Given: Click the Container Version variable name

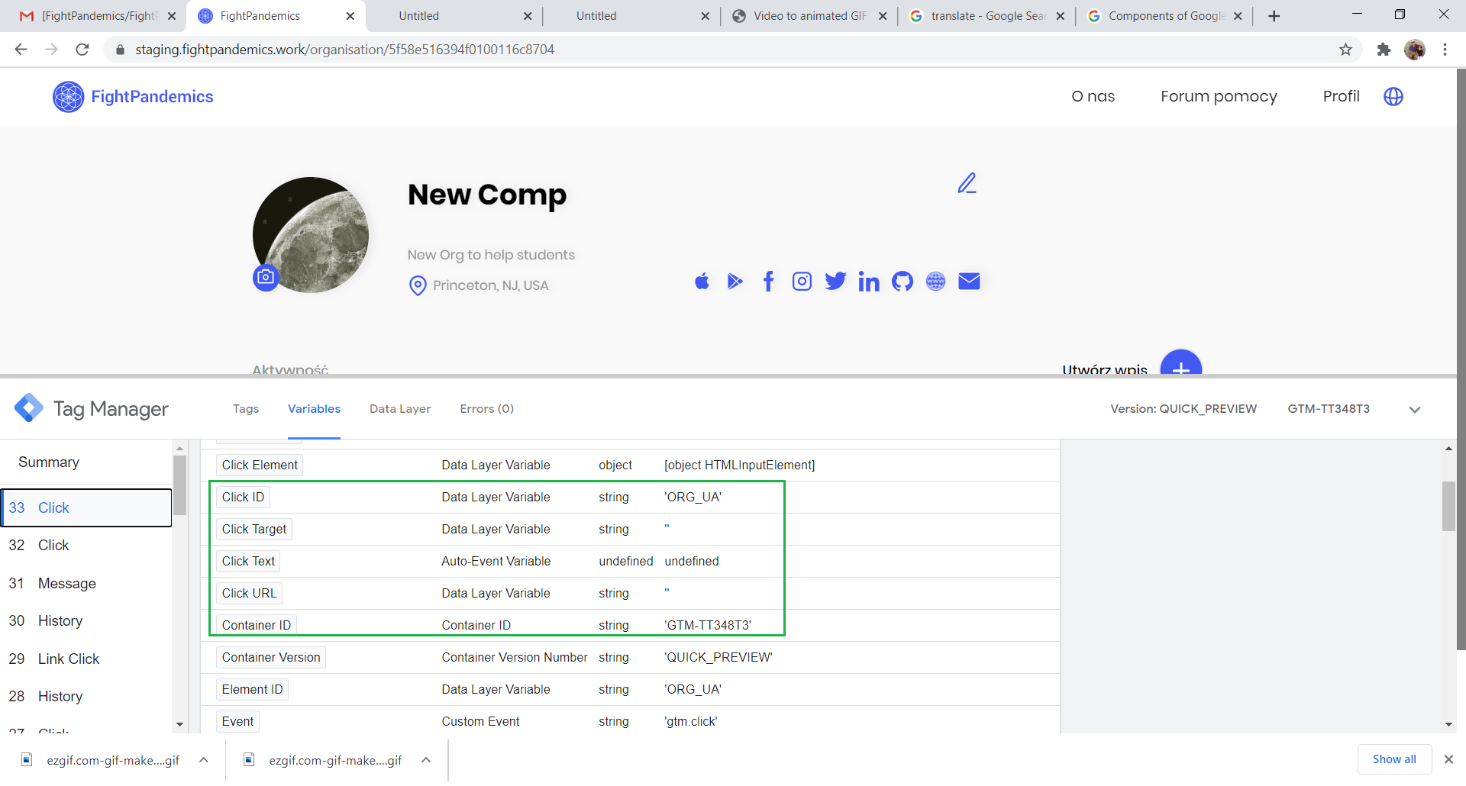Looking at the screenshot, I should pyautogui.click(x=271, y=658).
